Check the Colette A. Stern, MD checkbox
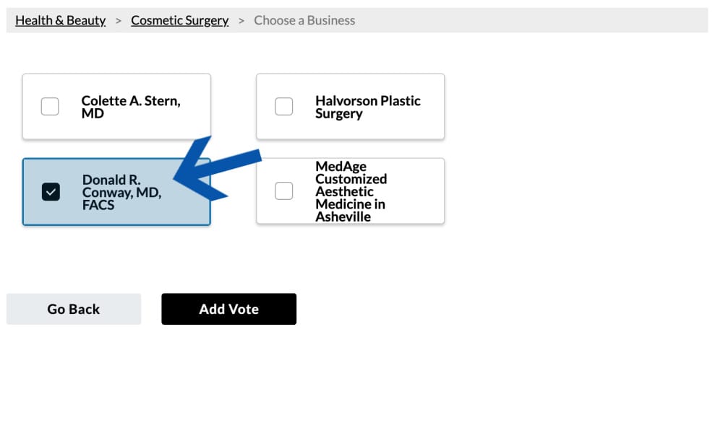Image resolution: width=723 pixels, height=433 pixels. click(50, 106)
